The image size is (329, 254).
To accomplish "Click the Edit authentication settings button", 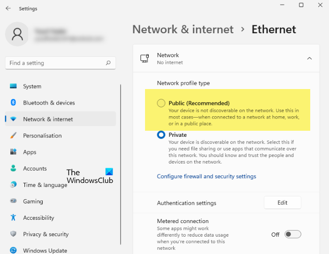I will pos(282,202).
